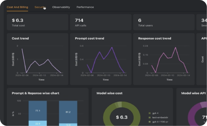The image size is (207, 126).
Task: Click 2024-02-14 label on Prompt cost trend axis
Action: (x=120, y=75)
